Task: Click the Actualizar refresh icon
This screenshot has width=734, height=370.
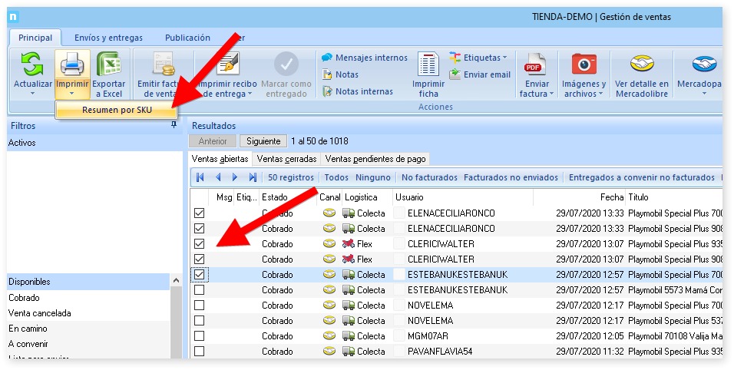Action: point(32,65)
